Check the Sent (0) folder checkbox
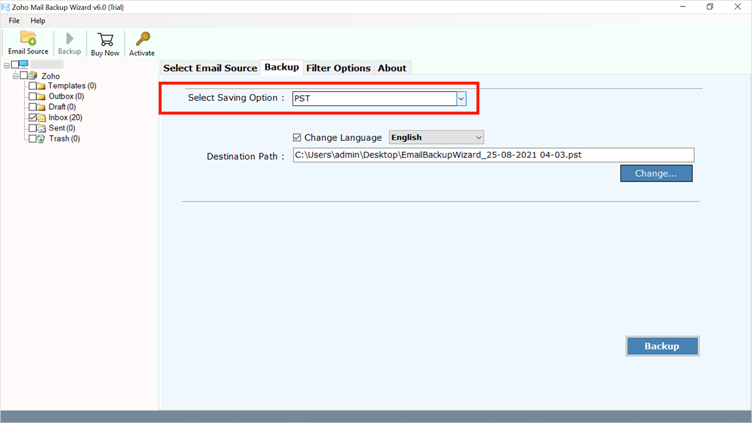 point(32,128)
